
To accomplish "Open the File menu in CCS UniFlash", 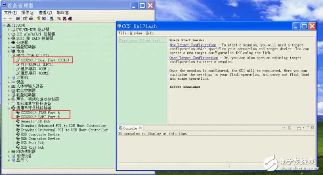I will click(122, 33).
